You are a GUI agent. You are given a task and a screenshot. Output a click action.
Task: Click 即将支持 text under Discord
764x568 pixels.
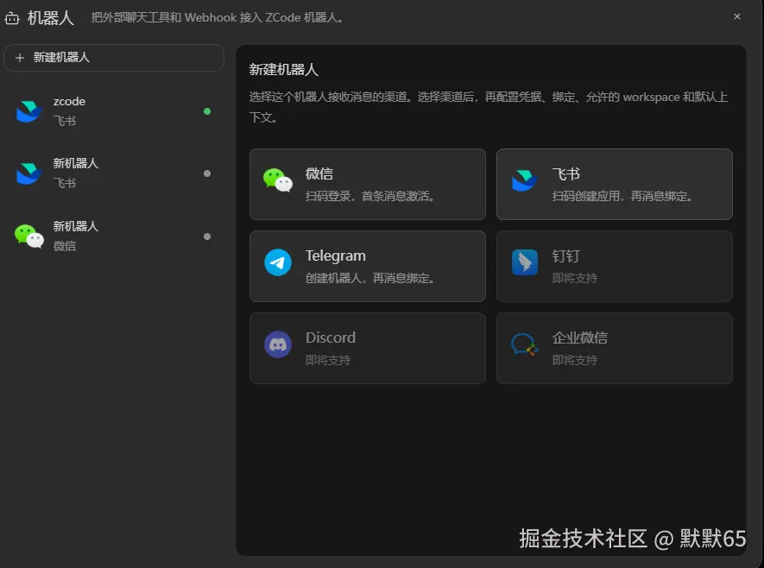328,360
